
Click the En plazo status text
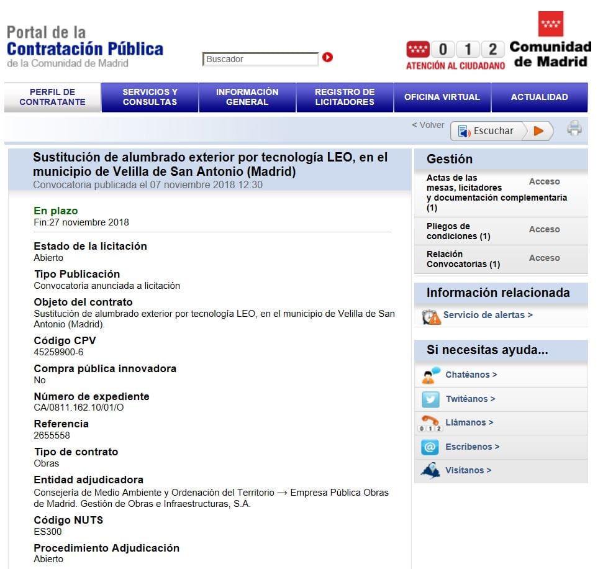pyautogui.click(x=56, y=211)
